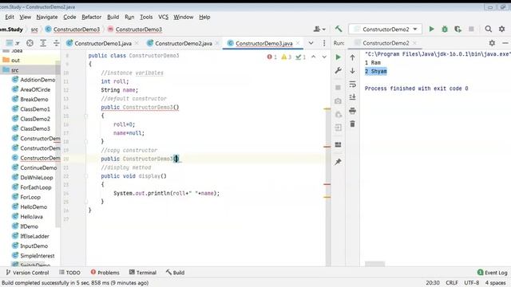Image resolution: width=511 pixels, height=287 pixels.
Task: Open the Refactor menu
Action: pos(91,17)
